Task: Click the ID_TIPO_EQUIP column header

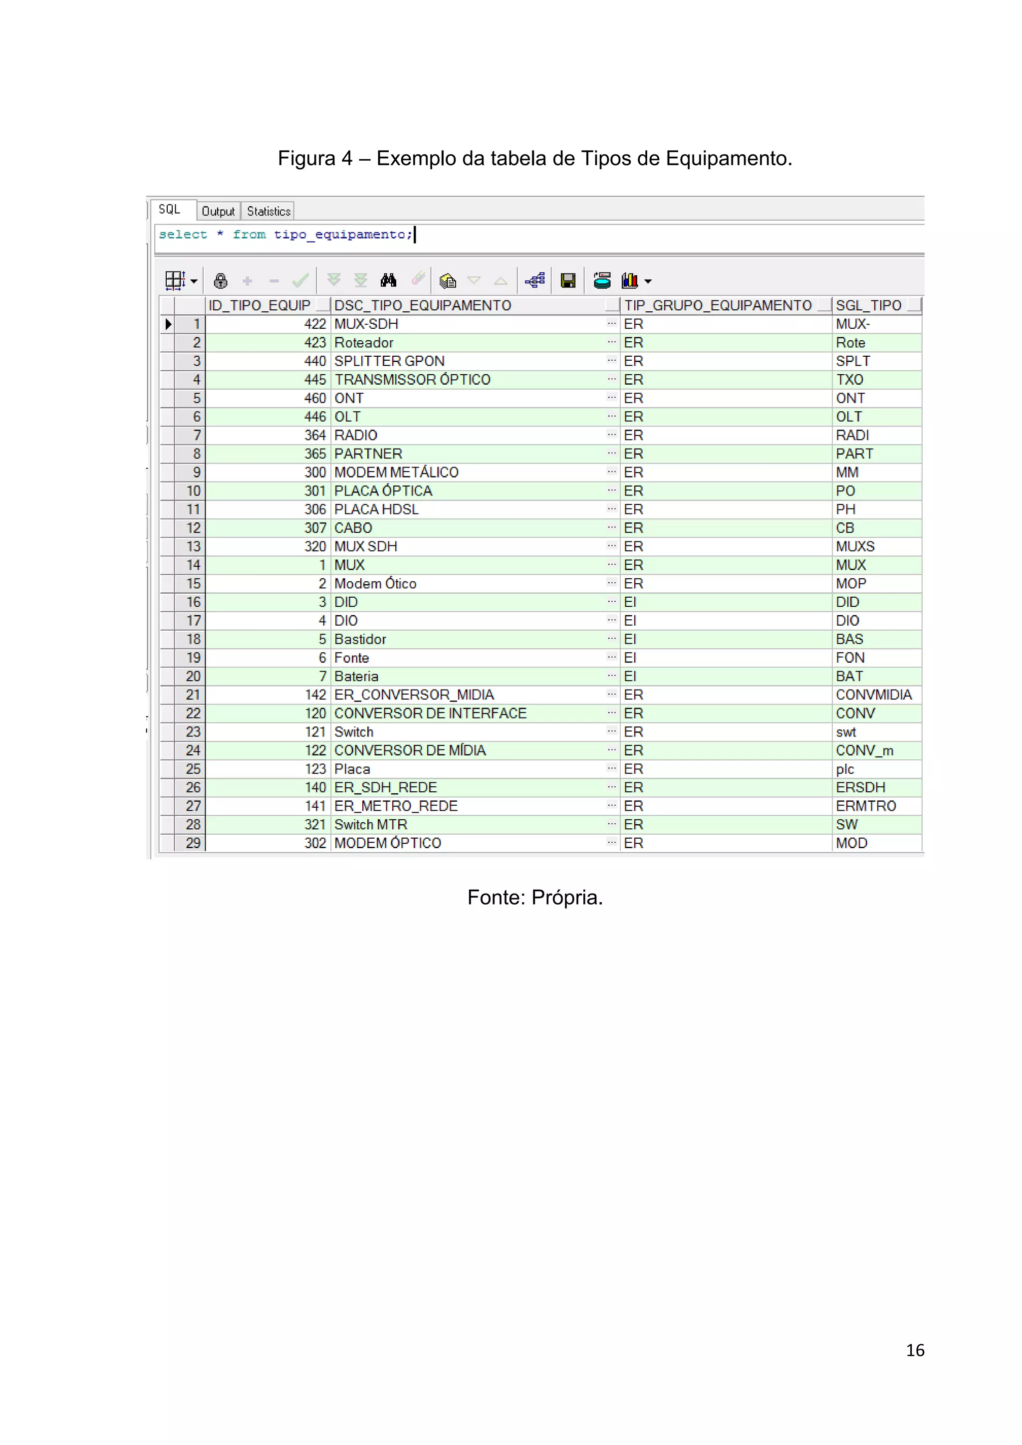Action: pyautogui.click(x=260, y=305)
